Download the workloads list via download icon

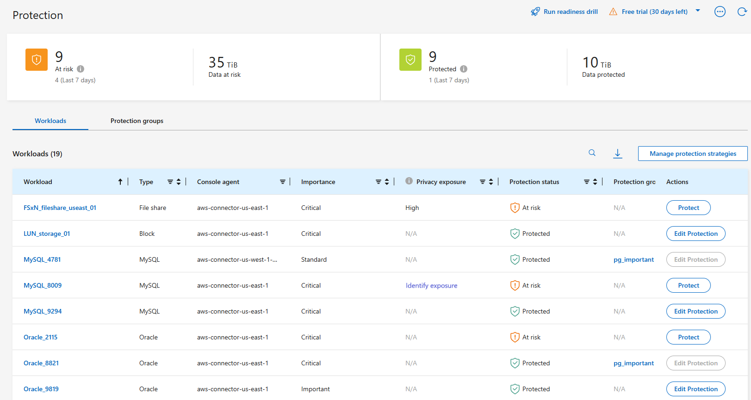coord(618,154)
